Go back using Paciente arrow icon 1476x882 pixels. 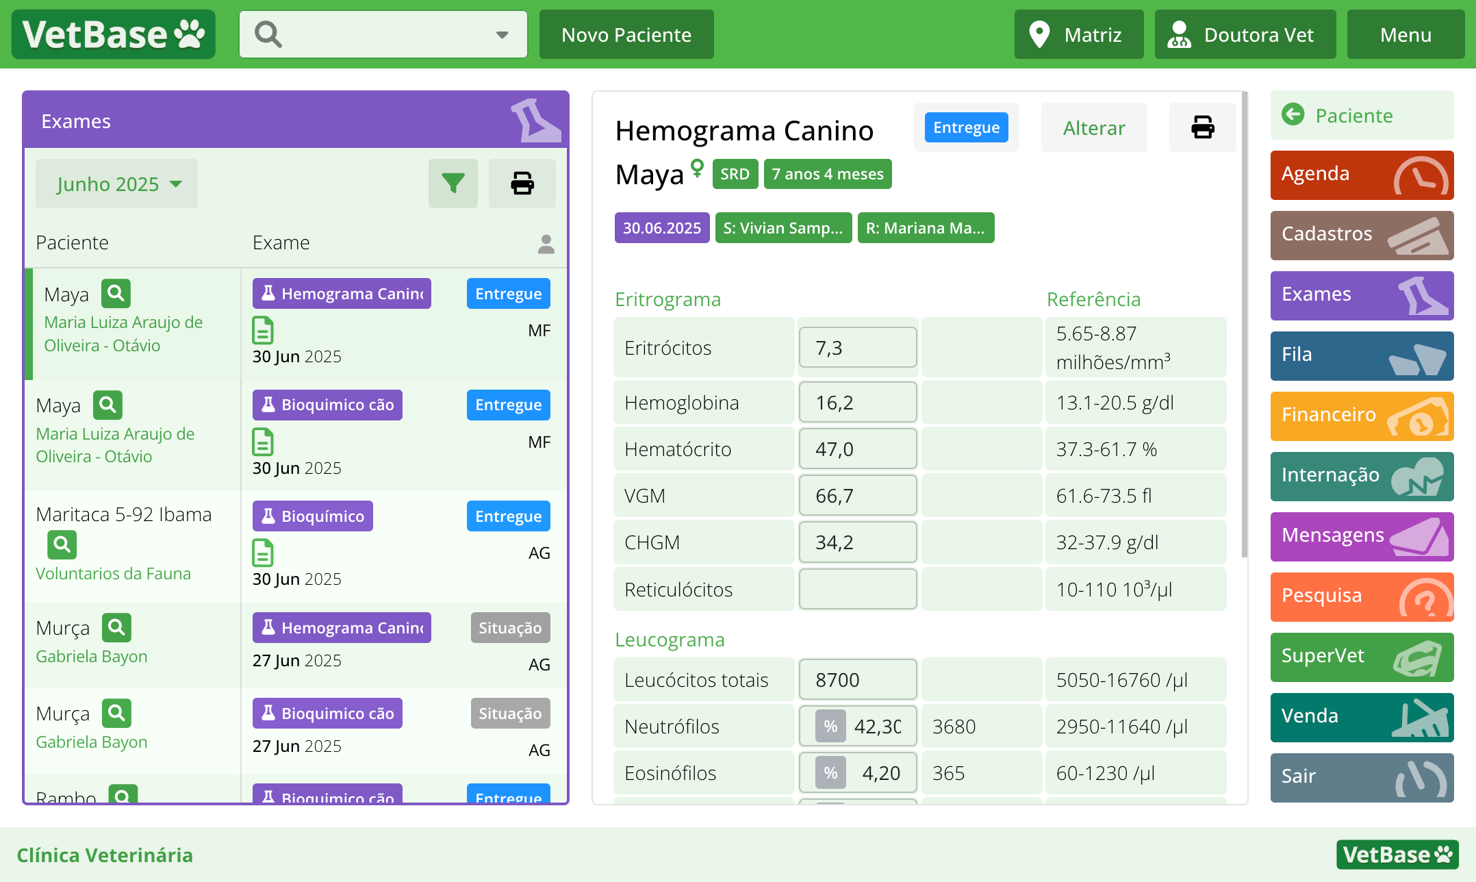tap(1293, 114)
